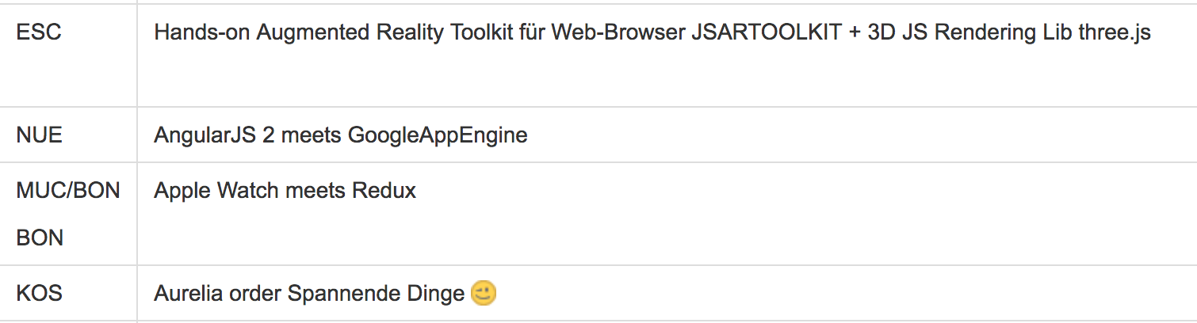Select the ESC table cell
1197x323 pixels.
point(68,55)
